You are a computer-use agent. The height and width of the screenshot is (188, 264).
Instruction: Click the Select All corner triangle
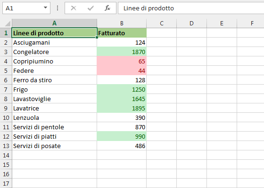click(x=8, y=23)
